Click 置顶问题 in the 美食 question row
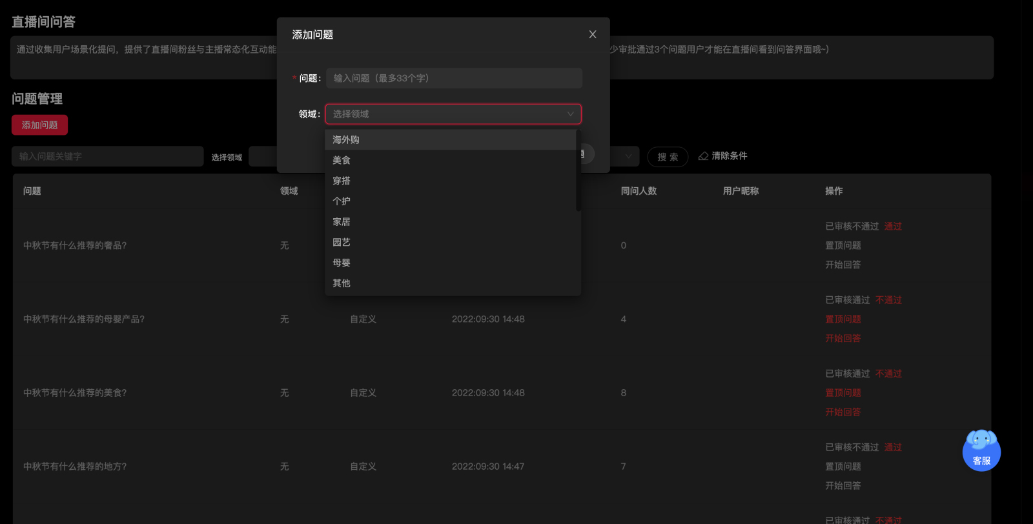 click(x=843, y=393)
